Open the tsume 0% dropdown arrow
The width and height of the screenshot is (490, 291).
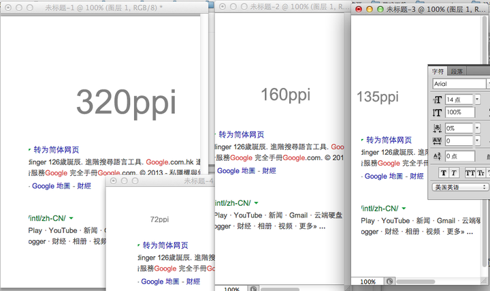pyautogui.click(x=477, y=128)
